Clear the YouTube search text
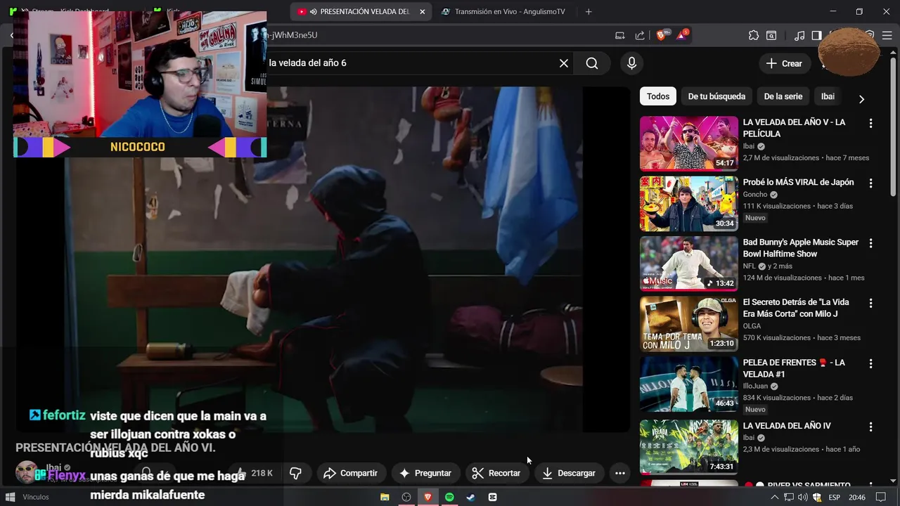This screenshot has width=900, height=506. tap(564, 63)
